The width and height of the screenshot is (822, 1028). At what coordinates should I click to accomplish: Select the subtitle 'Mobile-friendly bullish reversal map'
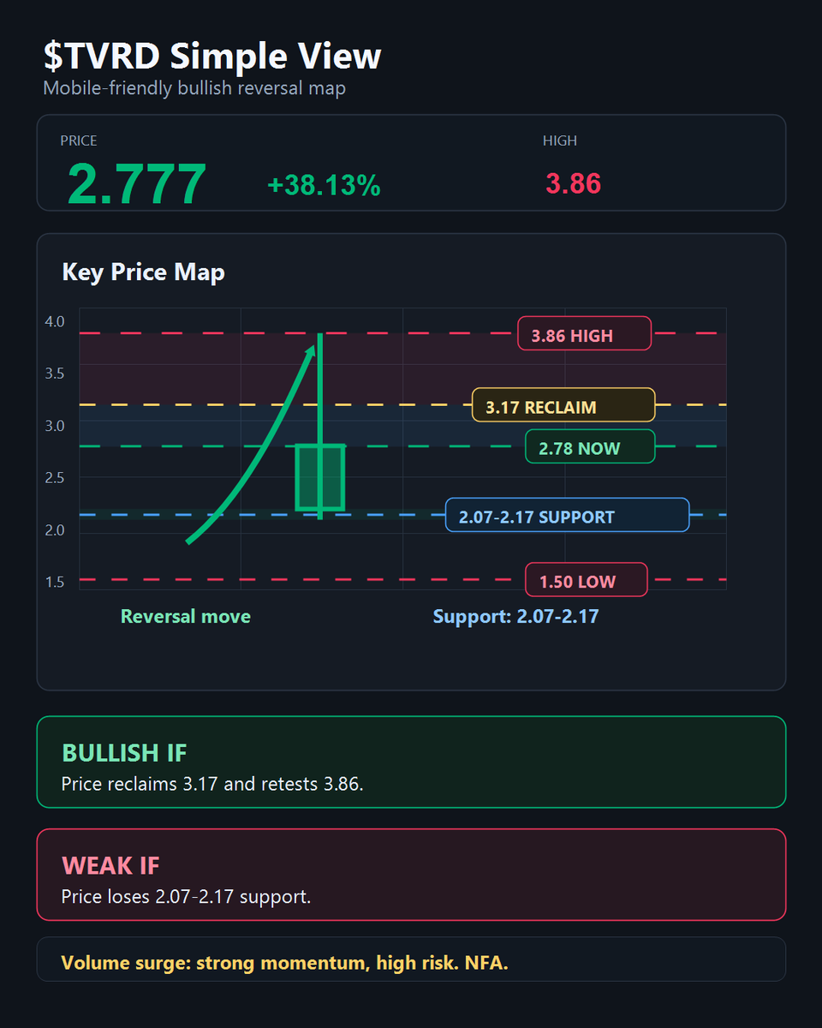pyautogui.click(x=194, y=88)
